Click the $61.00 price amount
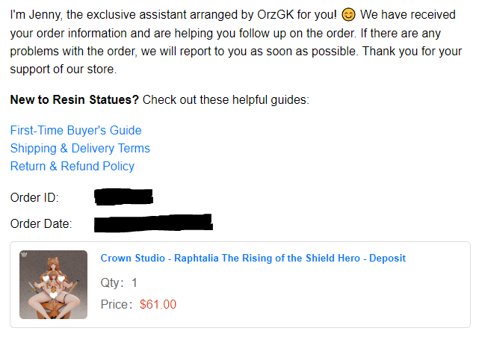The width and height of the screenshot is (479, 337). point(158,304)
